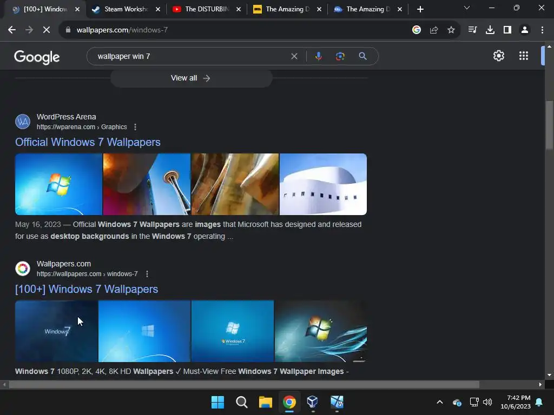This screenshot has height=415, width=554.
Task: Toggle the Chrome side panel
Action: pyautogui.click(x=507, y=30)
